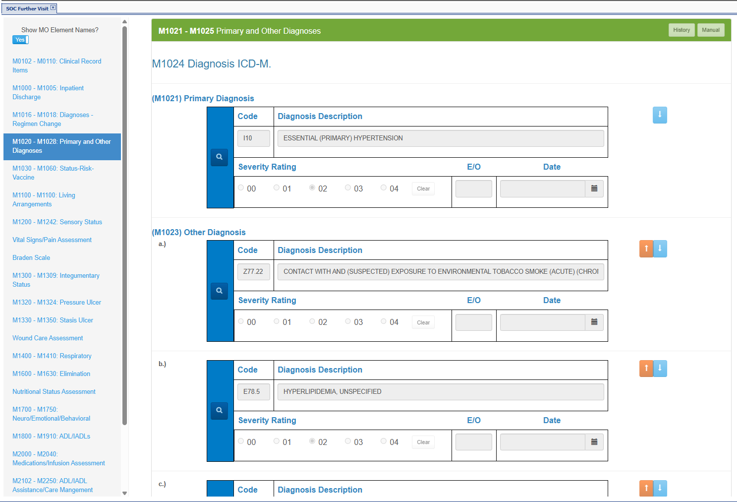Toggle Show MO Element Names switch
737x502 pixels.
(x=20, y=40)
